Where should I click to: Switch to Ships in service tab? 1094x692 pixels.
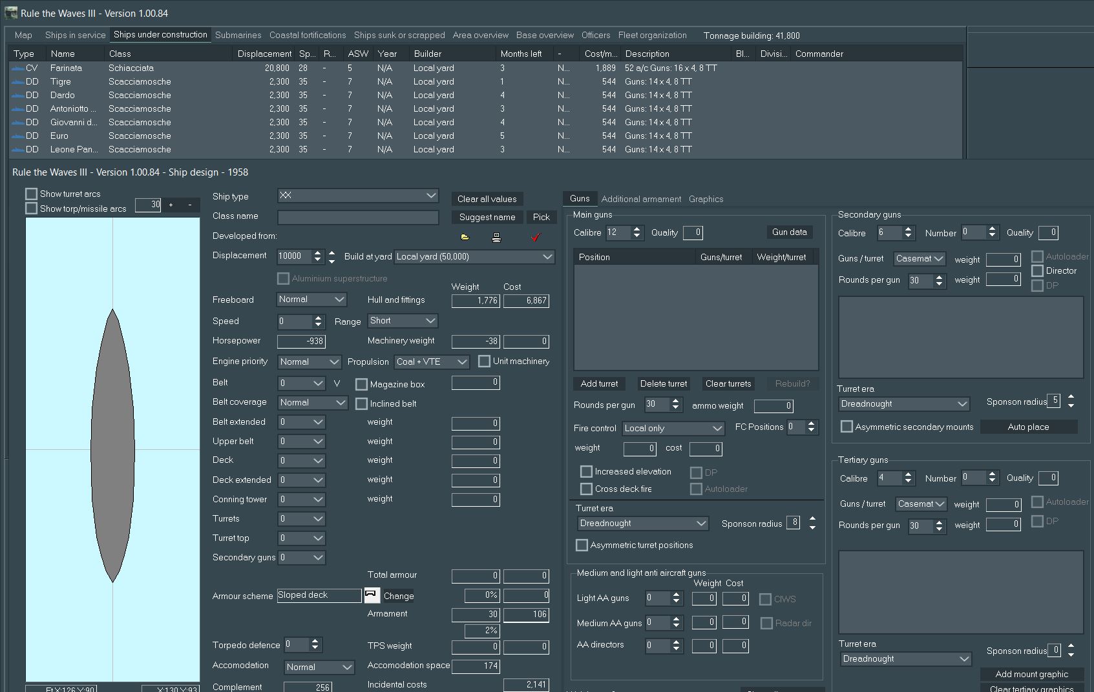tap(75, 35)
